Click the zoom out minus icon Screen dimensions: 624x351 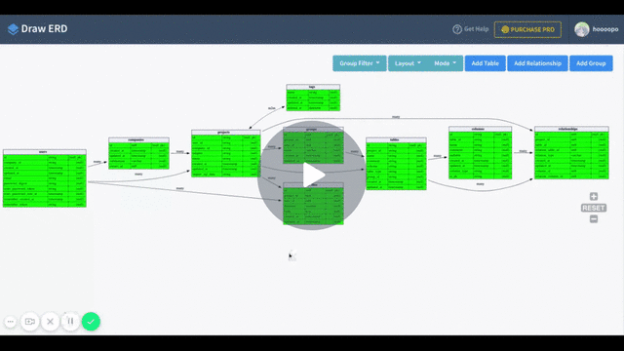point(594,219)
